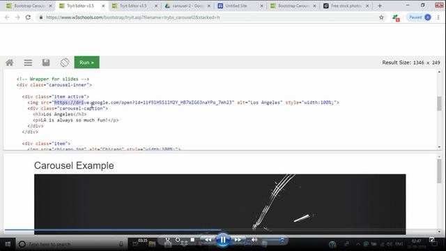Click the h3 Los Angeles code line
Screen dimensions: 446x251
click(60, 114)
